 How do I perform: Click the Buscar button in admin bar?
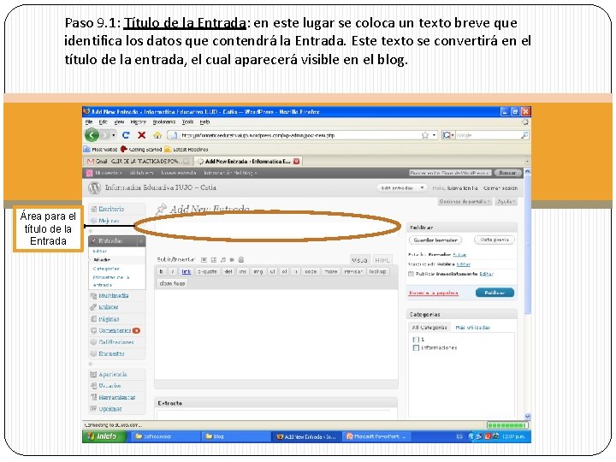[x=507, y=173]
